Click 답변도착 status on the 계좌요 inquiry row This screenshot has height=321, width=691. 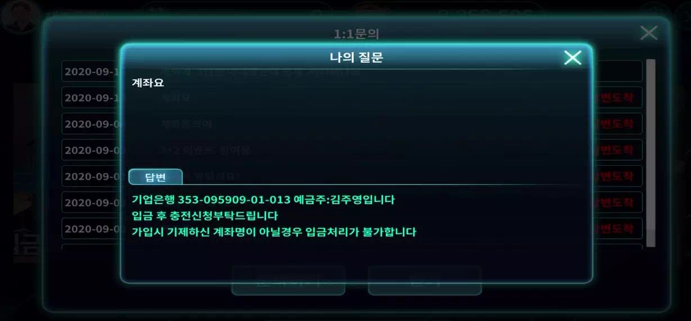pyautogui.click(x=613, y=98)
